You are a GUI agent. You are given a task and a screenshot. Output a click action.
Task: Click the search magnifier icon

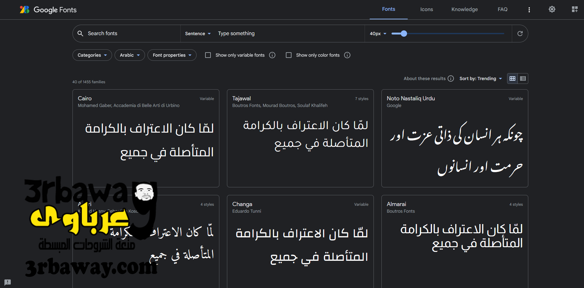80,34
